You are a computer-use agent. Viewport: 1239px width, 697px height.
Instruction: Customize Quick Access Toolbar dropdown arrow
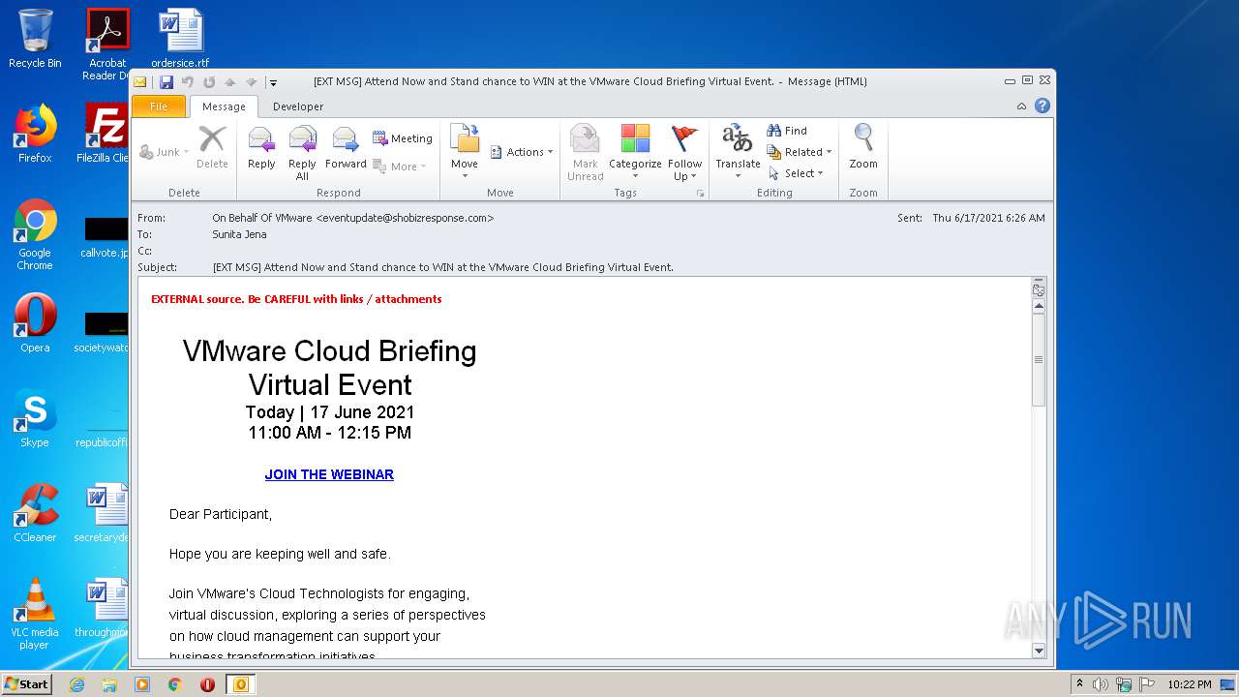(273, 82)
